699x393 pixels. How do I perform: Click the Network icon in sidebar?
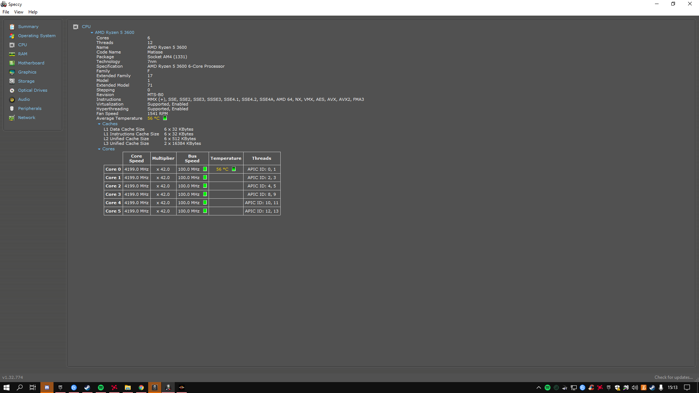point(12,118)
